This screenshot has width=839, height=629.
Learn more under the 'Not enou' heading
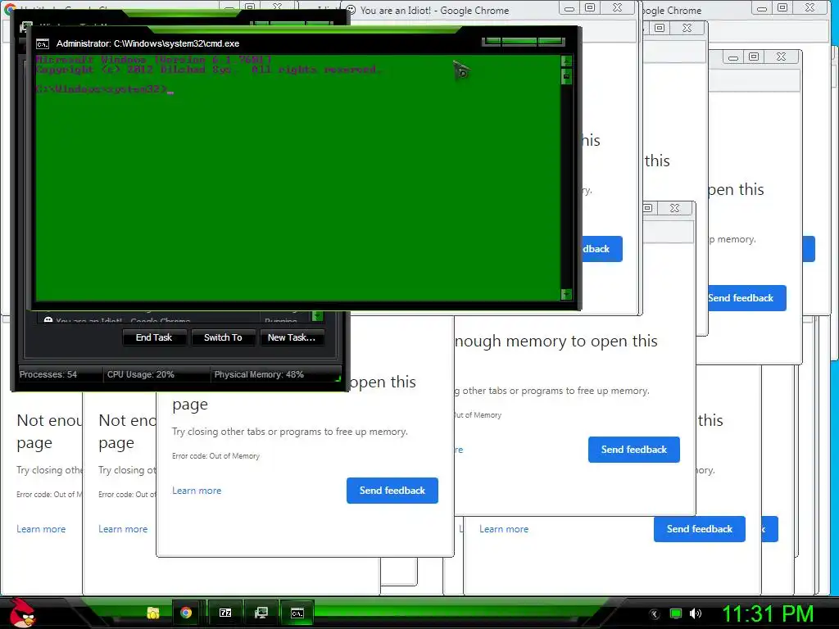pos(41,529)
